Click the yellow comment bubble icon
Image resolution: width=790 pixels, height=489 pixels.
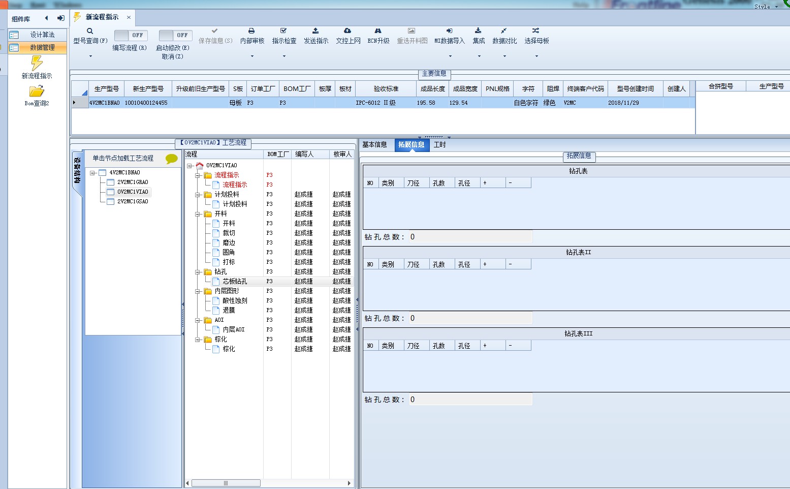[x=172, y=159]
